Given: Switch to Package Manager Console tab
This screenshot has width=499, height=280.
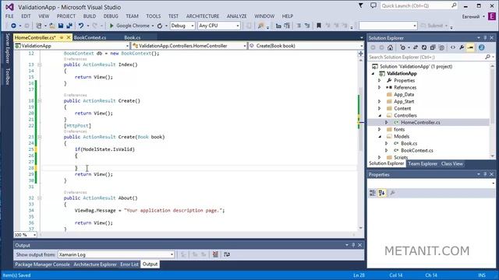Looking at the screenshot, I should point(42,264).
